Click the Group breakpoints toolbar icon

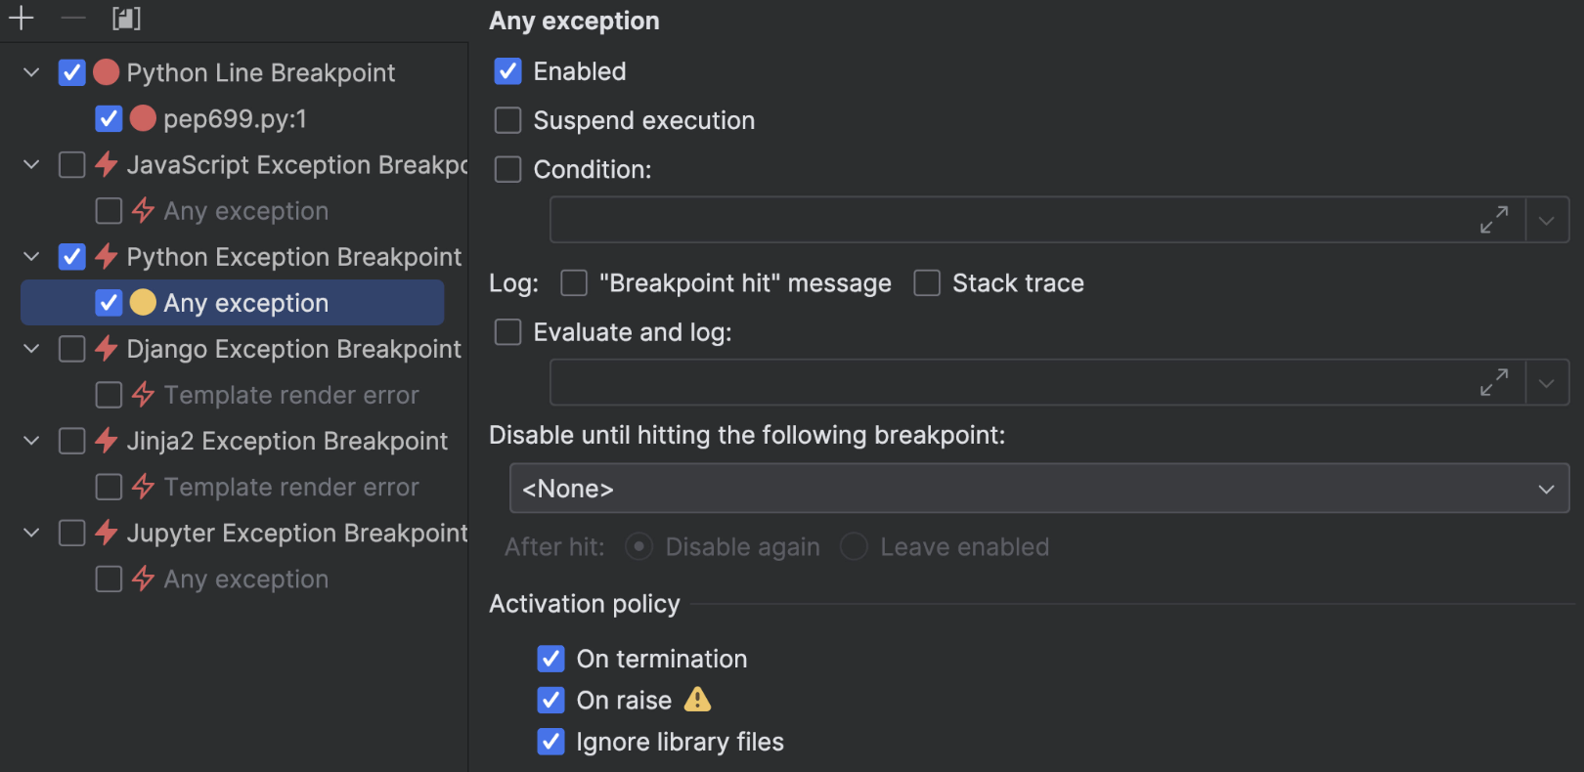tap(126, 18)
